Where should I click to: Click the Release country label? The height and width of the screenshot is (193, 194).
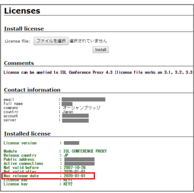[x=20, y=155]
